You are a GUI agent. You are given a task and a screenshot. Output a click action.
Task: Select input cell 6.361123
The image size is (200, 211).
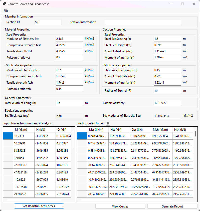click(x=63, y=172)
